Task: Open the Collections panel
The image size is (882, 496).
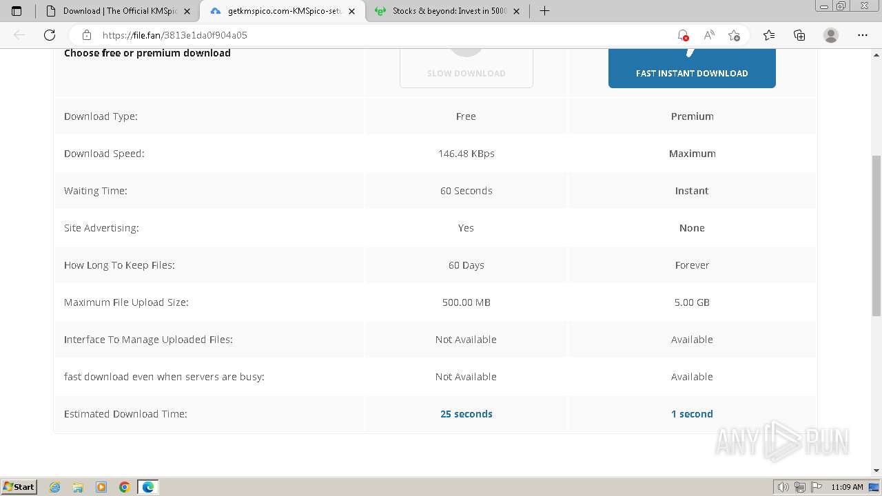Action: [x=799, y=35]
